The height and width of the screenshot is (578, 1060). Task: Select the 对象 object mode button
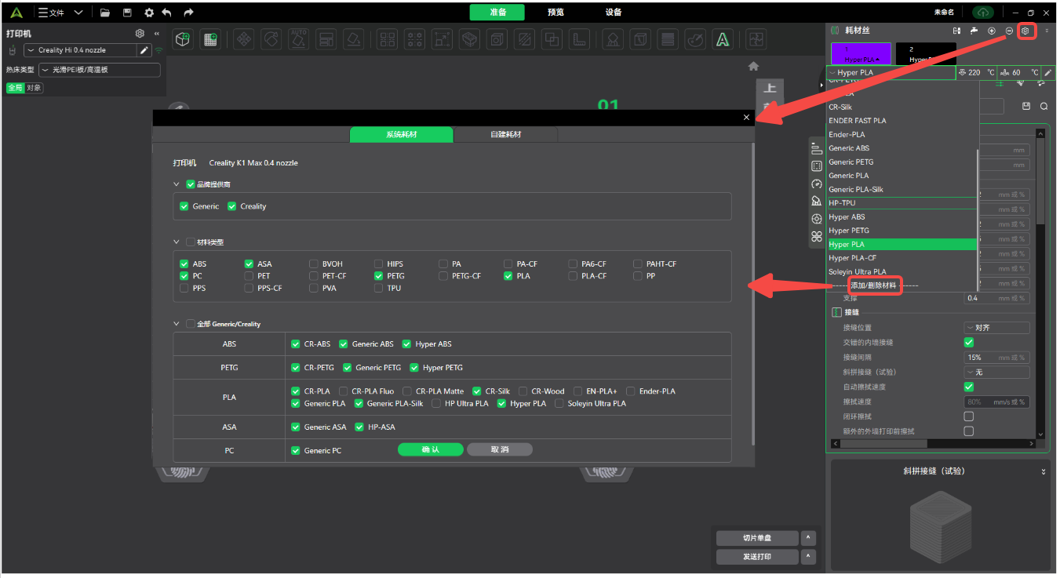pos(34,88)
